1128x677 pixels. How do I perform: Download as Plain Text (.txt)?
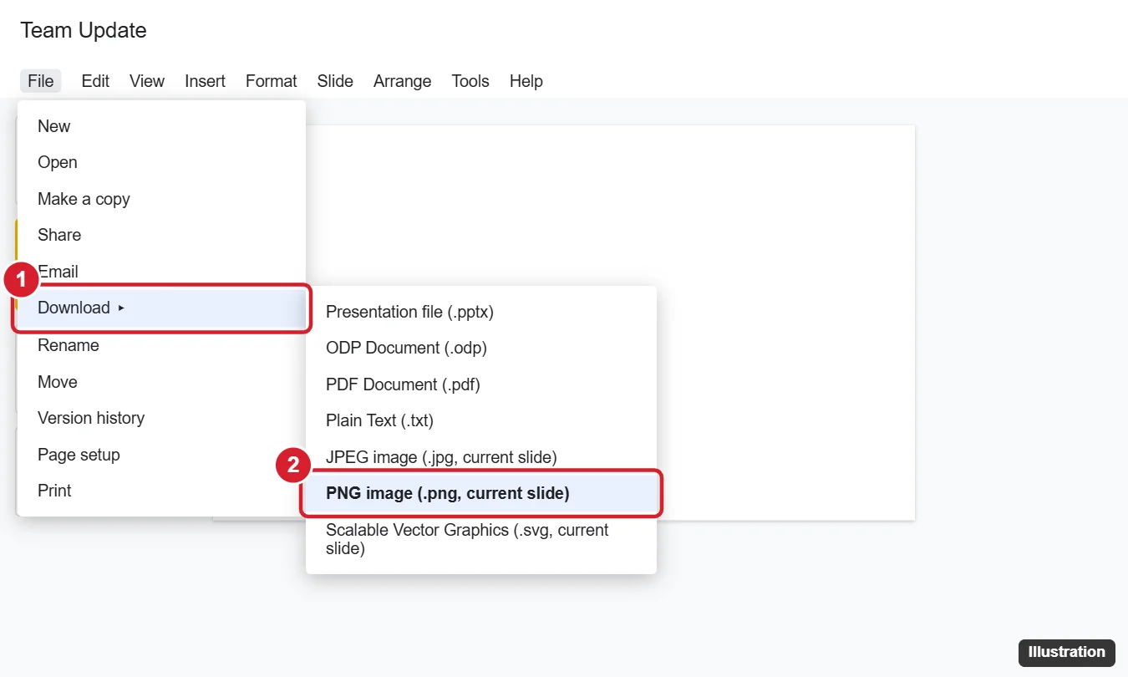481,420
